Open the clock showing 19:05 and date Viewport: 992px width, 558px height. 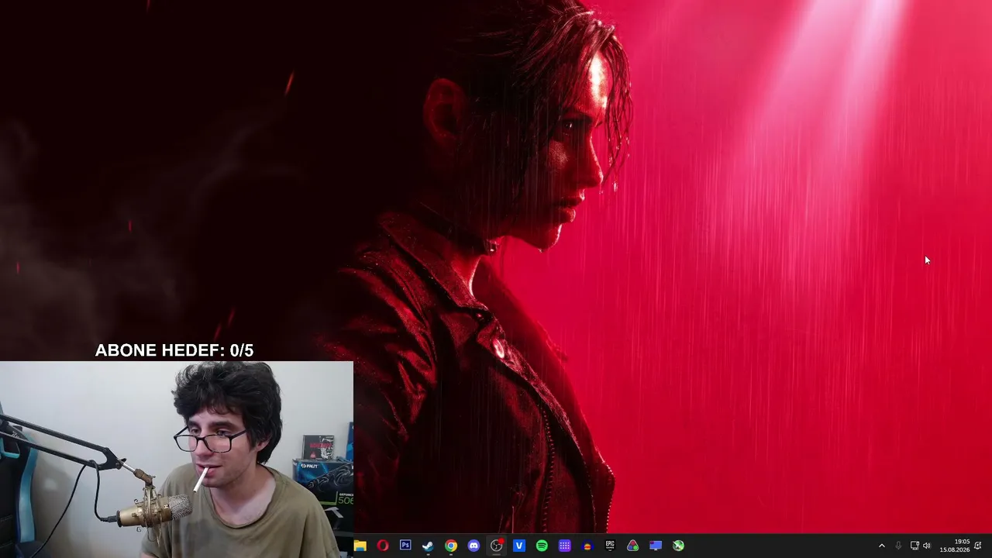pyautogui.click(x=955, y=546)
